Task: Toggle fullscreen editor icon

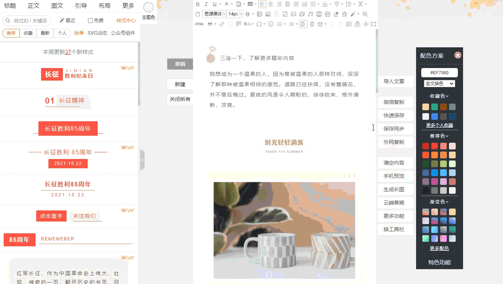Action: [x=373, y=24]
